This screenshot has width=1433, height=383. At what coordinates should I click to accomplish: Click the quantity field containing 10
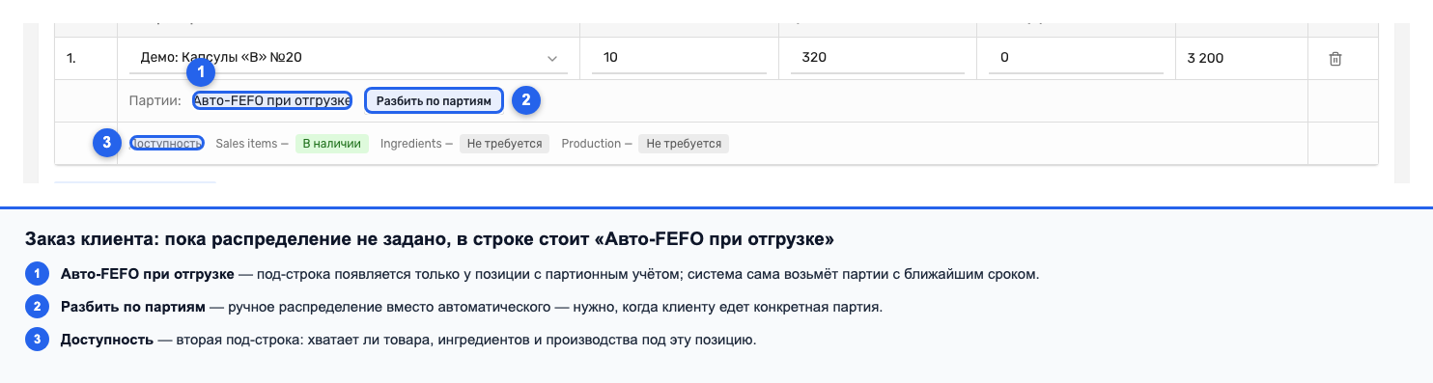[679, 58]
